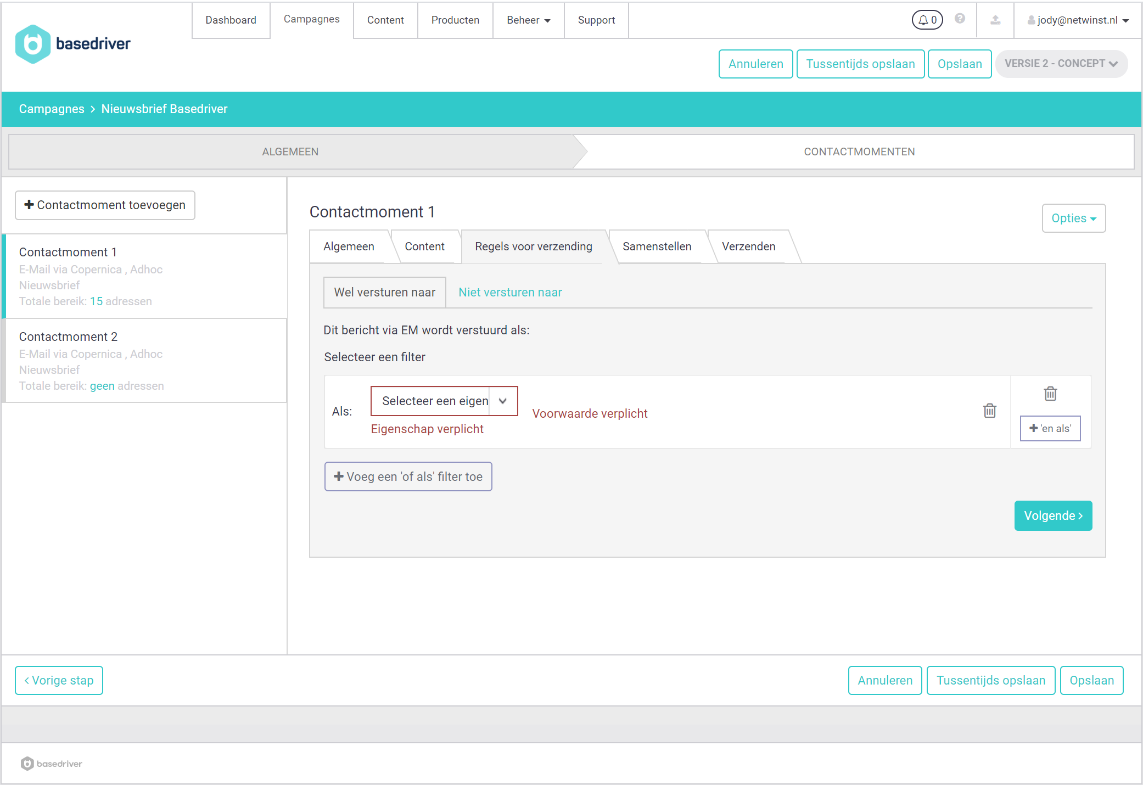
Task: Go back with Vorige stap
Action: (59, 681)
